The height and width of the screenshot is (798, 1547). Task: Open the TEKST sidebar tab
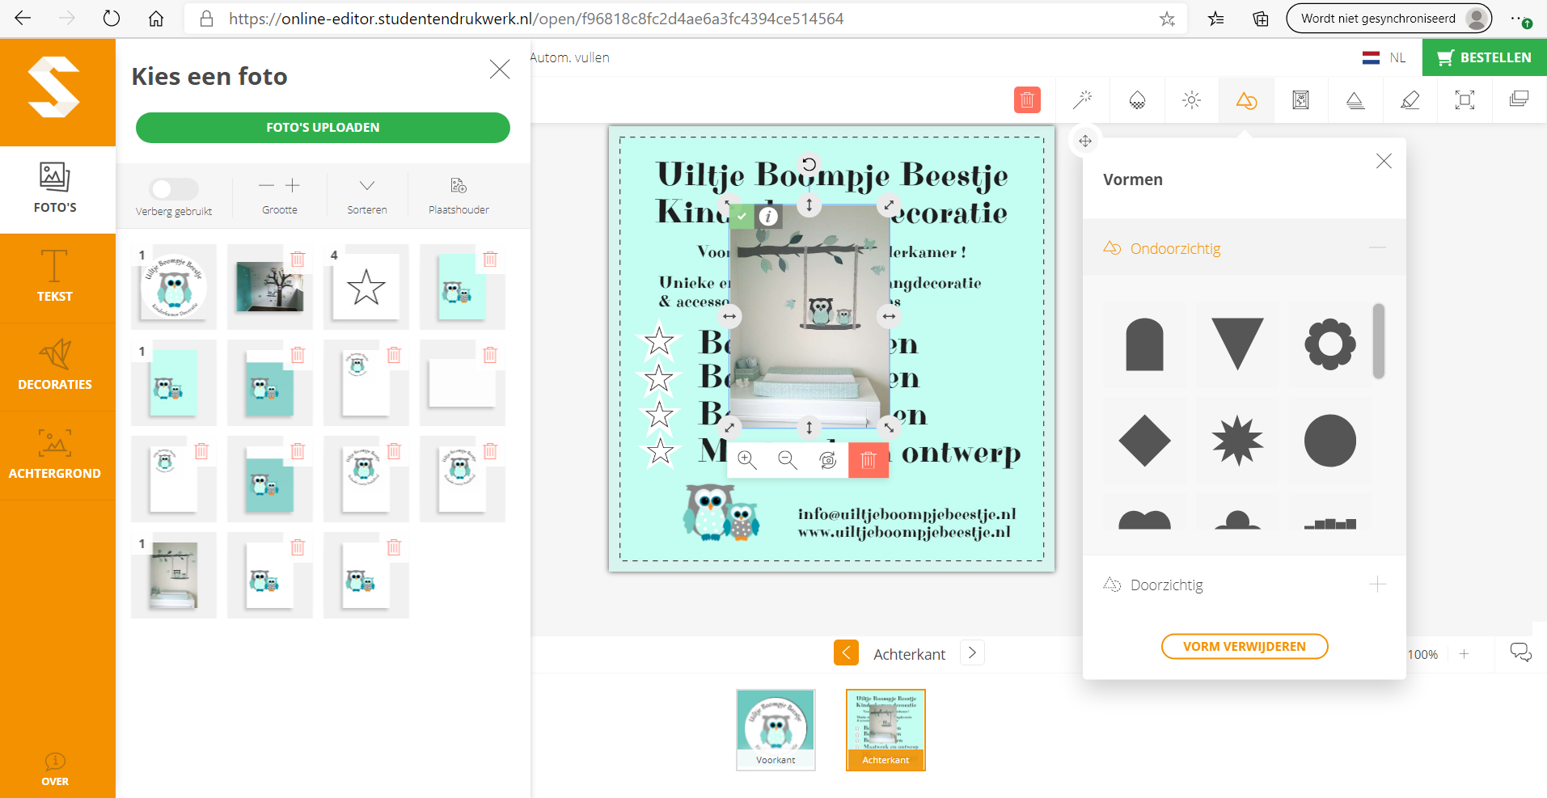pos(55,278)
